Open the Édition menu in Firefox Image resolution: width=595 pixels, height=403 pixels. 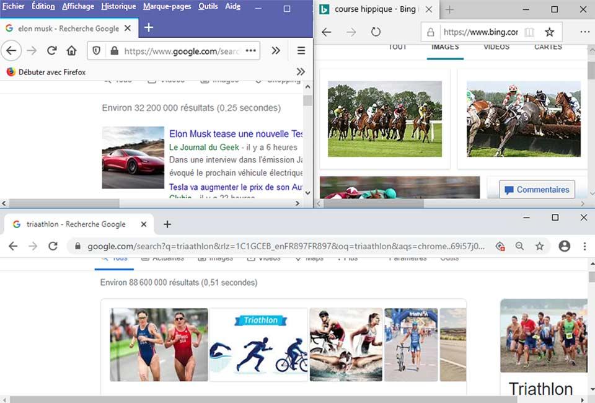(43, 6)
